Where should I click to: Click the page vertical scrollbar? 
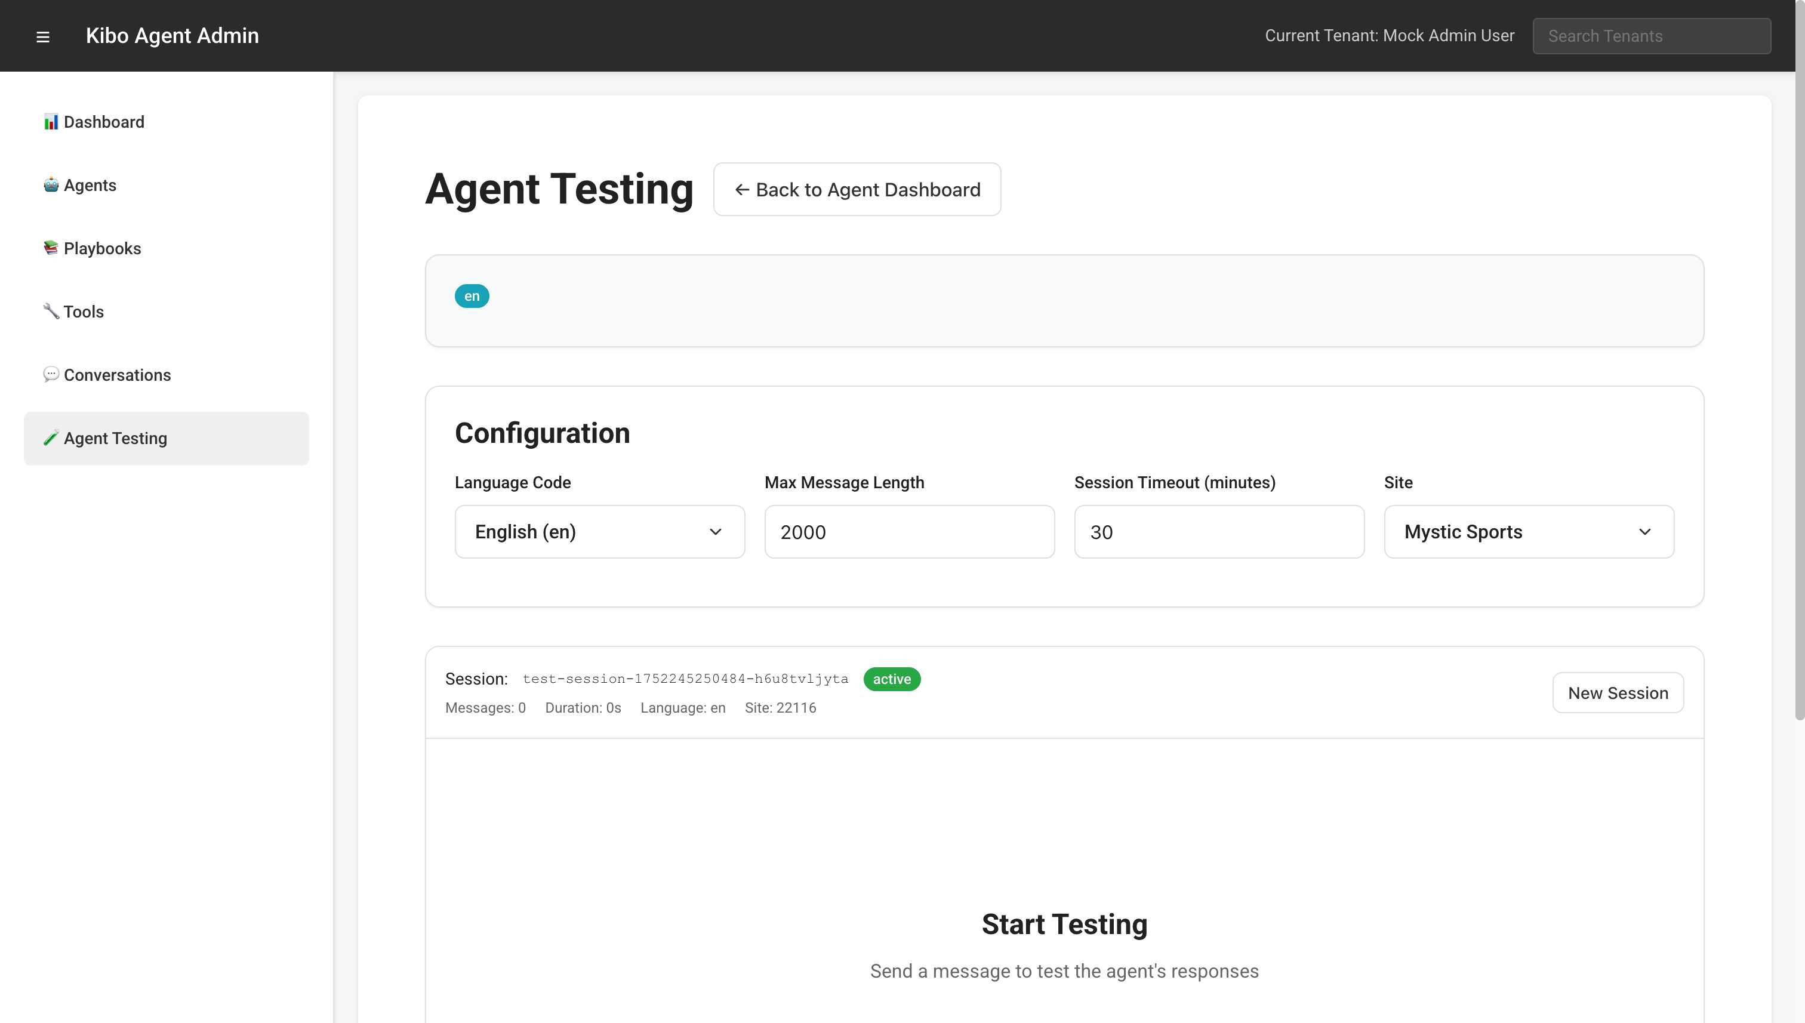pyautogui.click(x=1800, y=360)
